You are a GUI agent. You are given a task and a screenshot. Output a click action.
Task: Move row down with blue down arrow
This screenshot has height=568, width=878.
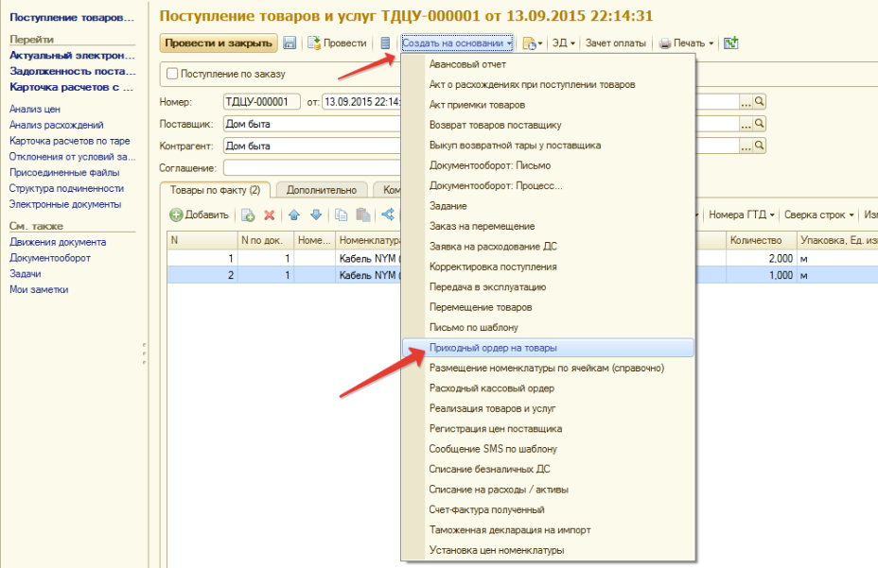point(316,215)
